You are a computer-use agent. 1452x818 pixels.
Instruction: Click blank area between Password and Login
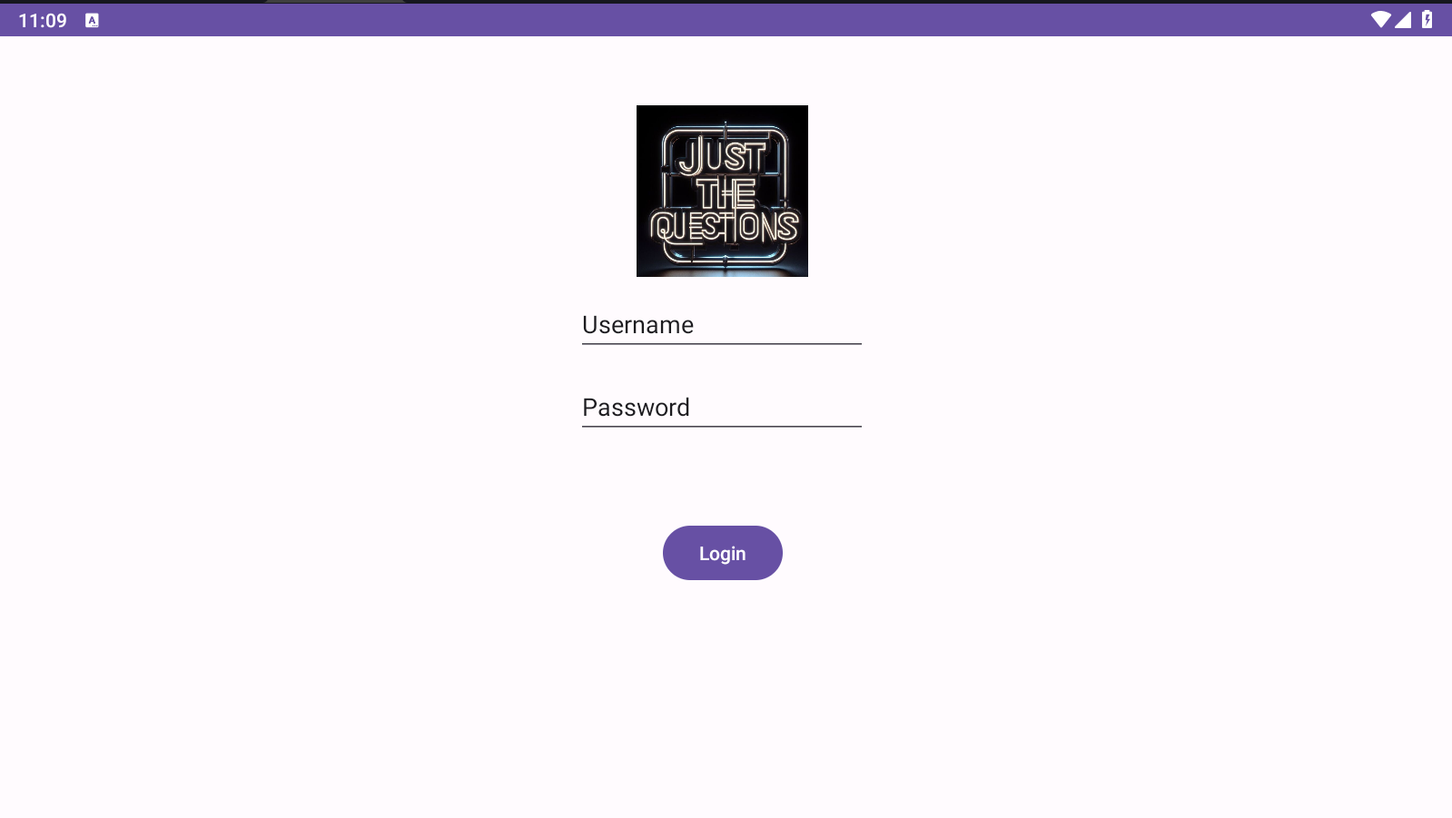(x=722, y=477)
